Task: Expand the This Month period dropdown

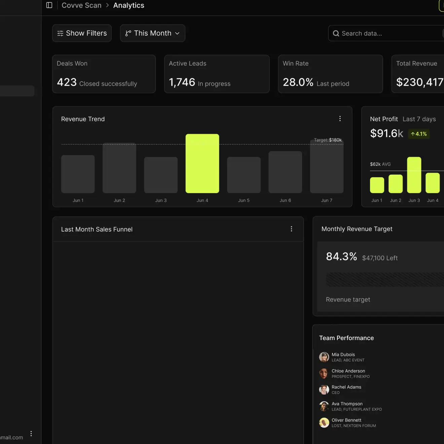Action: [152, 33]
